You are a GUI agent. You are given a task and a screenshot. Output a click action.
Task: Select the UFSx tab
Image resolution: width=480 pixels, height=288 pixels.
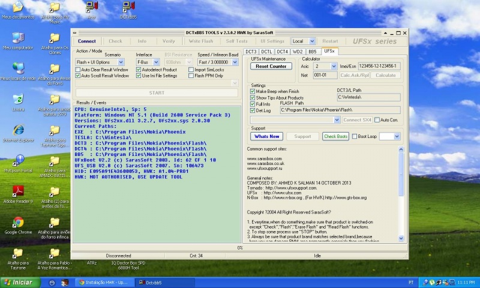click(x=329, y=51)
